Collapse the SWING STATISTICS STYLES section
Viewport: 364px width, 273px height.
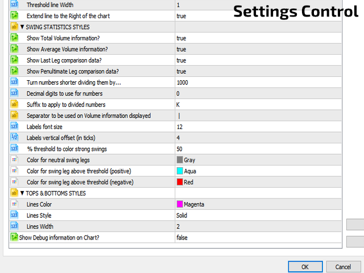tap(22, 27)
